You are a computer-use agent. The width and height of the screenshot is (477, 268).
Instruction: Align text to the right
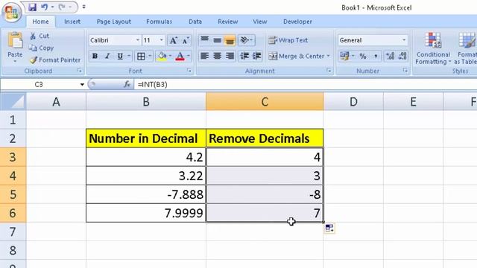point(230,57)
